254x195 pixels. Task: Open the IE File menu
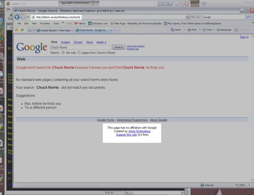(x=19, y=24)
